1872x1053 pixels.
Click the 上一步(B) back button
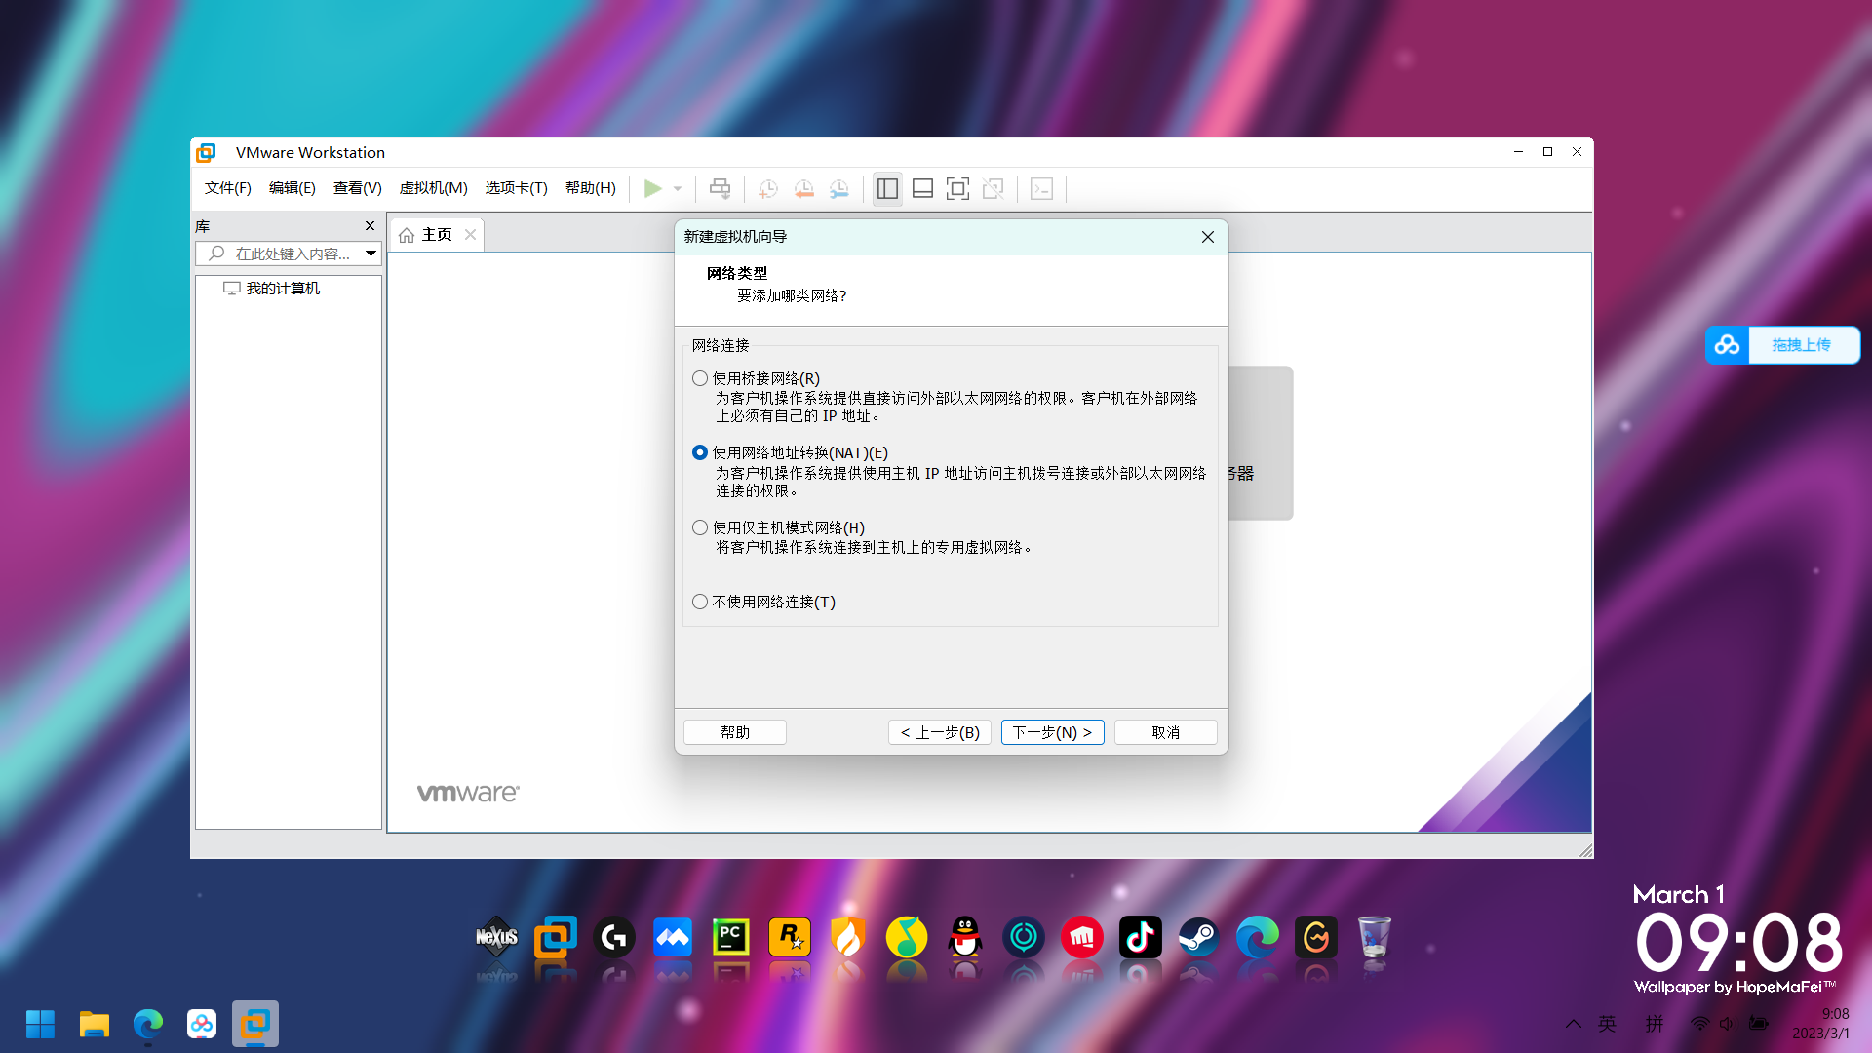pyautogui.click(x=940, y=732)
